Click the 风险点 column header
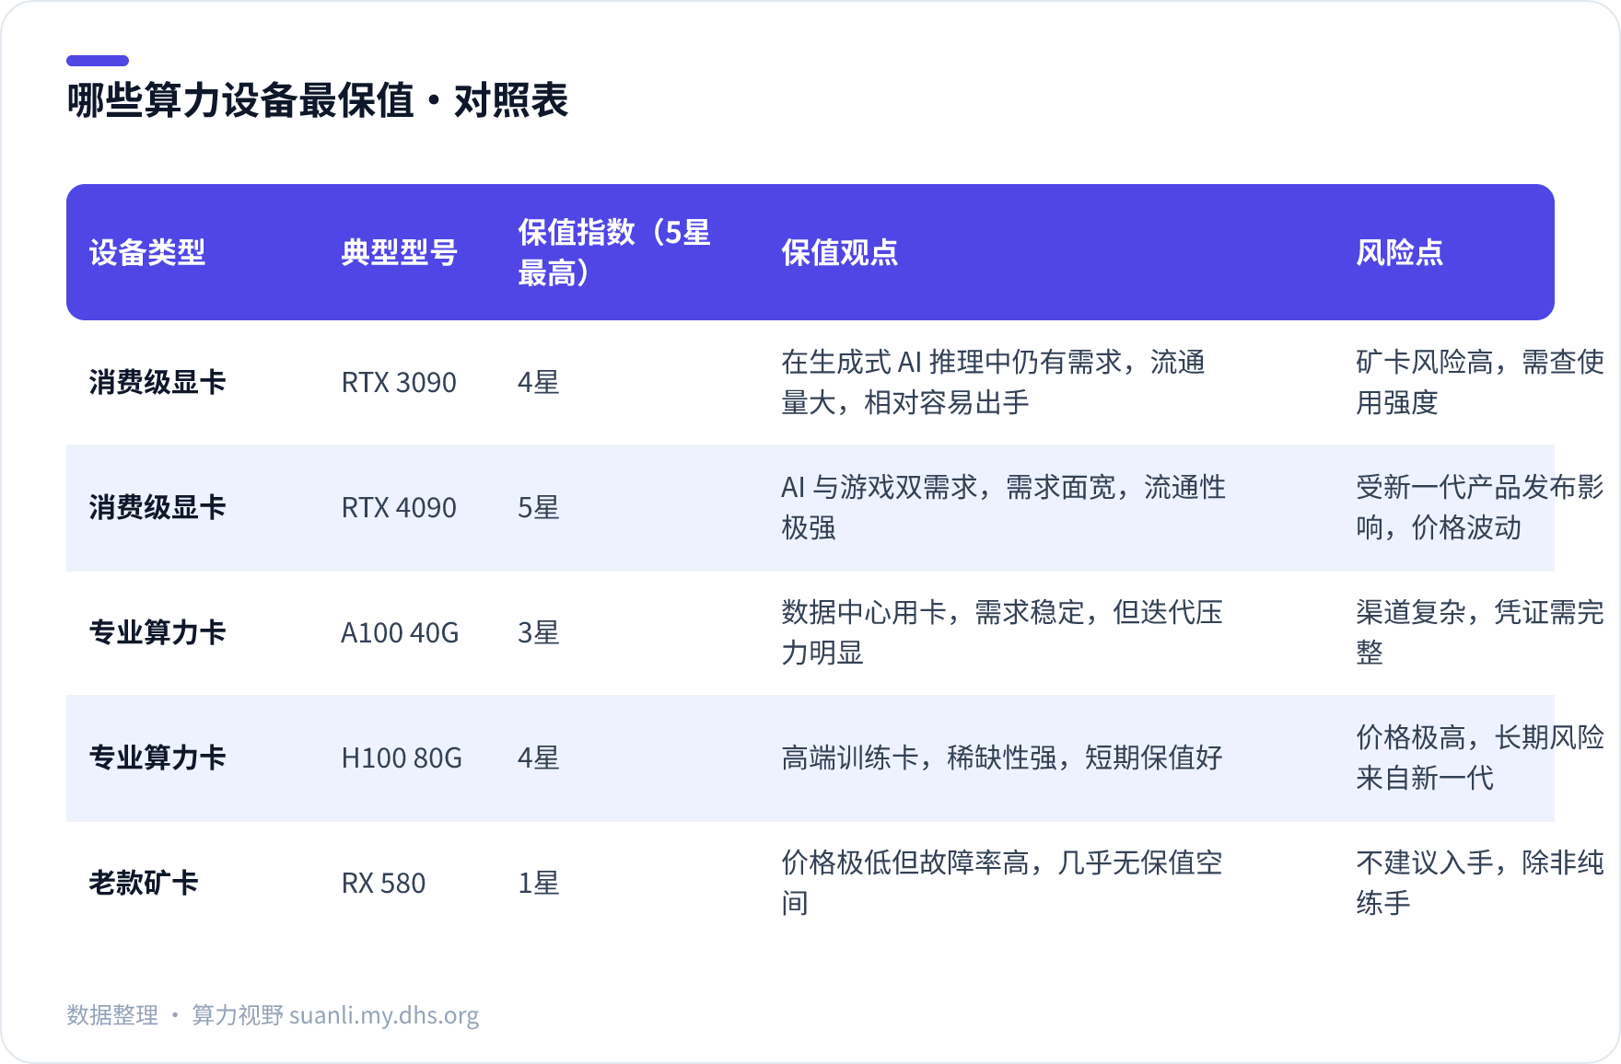This screenshot has height=1064, width=1621. point(1399,252)
